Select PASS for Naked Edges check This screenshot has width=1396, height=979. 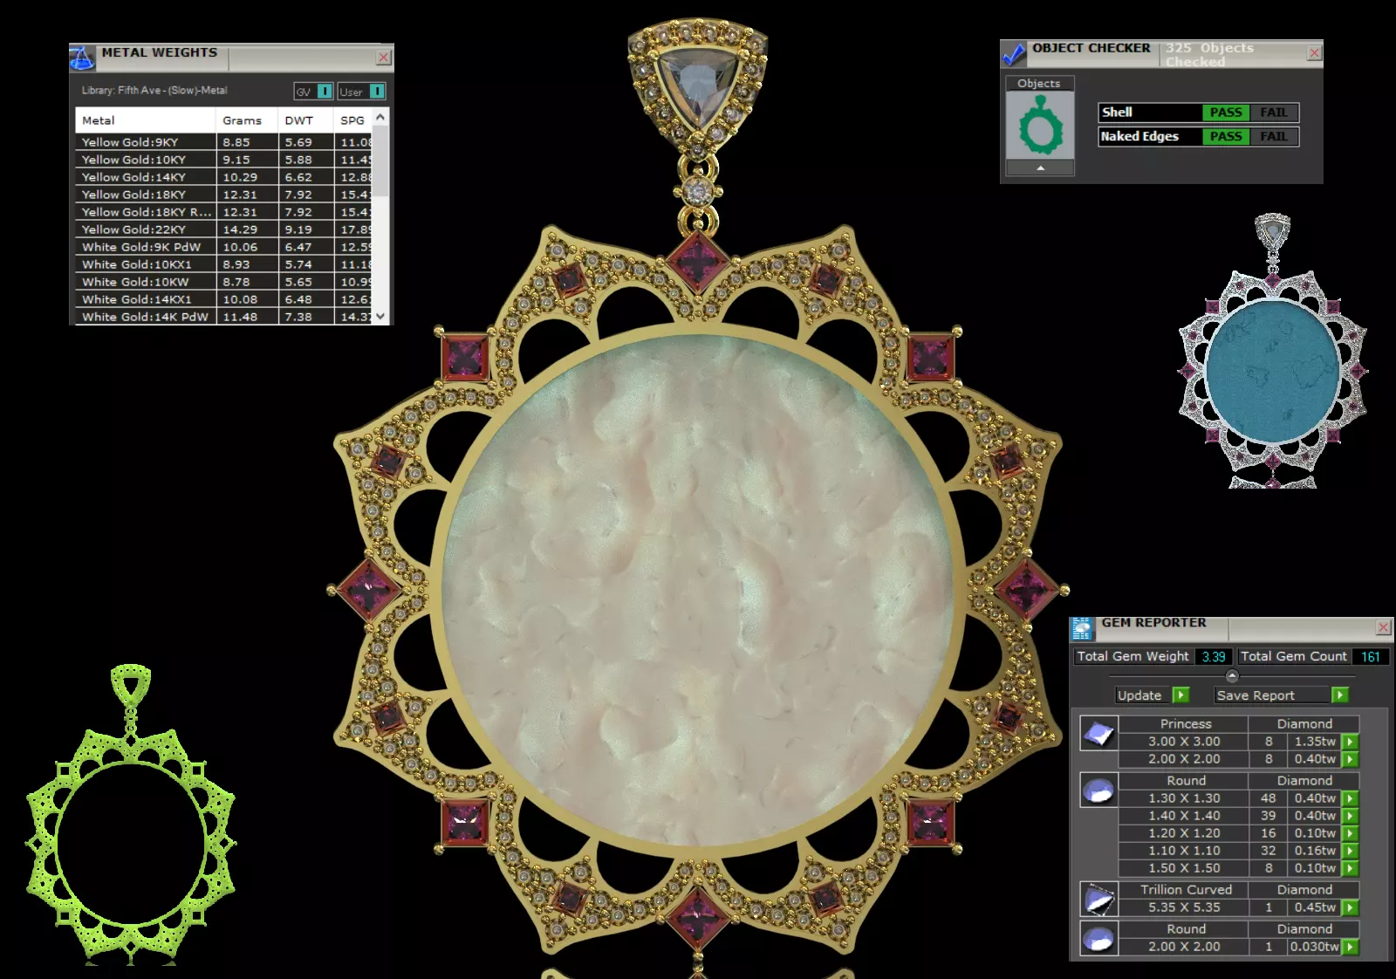(x=1225, y=137)
